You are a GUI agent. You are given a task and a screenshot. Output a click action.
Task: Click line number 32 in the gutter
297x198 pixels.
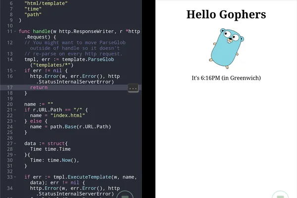(x=10, y=171)
